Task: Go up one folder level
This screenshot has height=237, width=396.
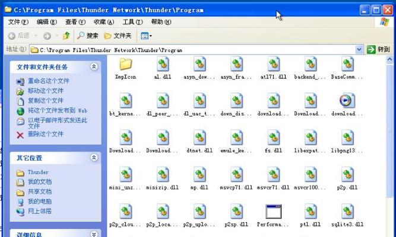Action: pyautogui.click(x=66, y=36)
